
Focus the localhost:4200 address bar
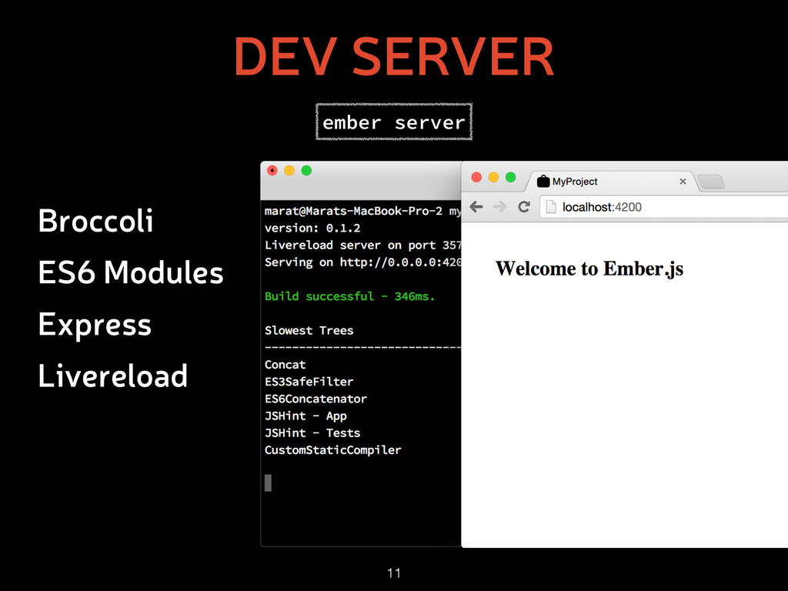[664, 207]
